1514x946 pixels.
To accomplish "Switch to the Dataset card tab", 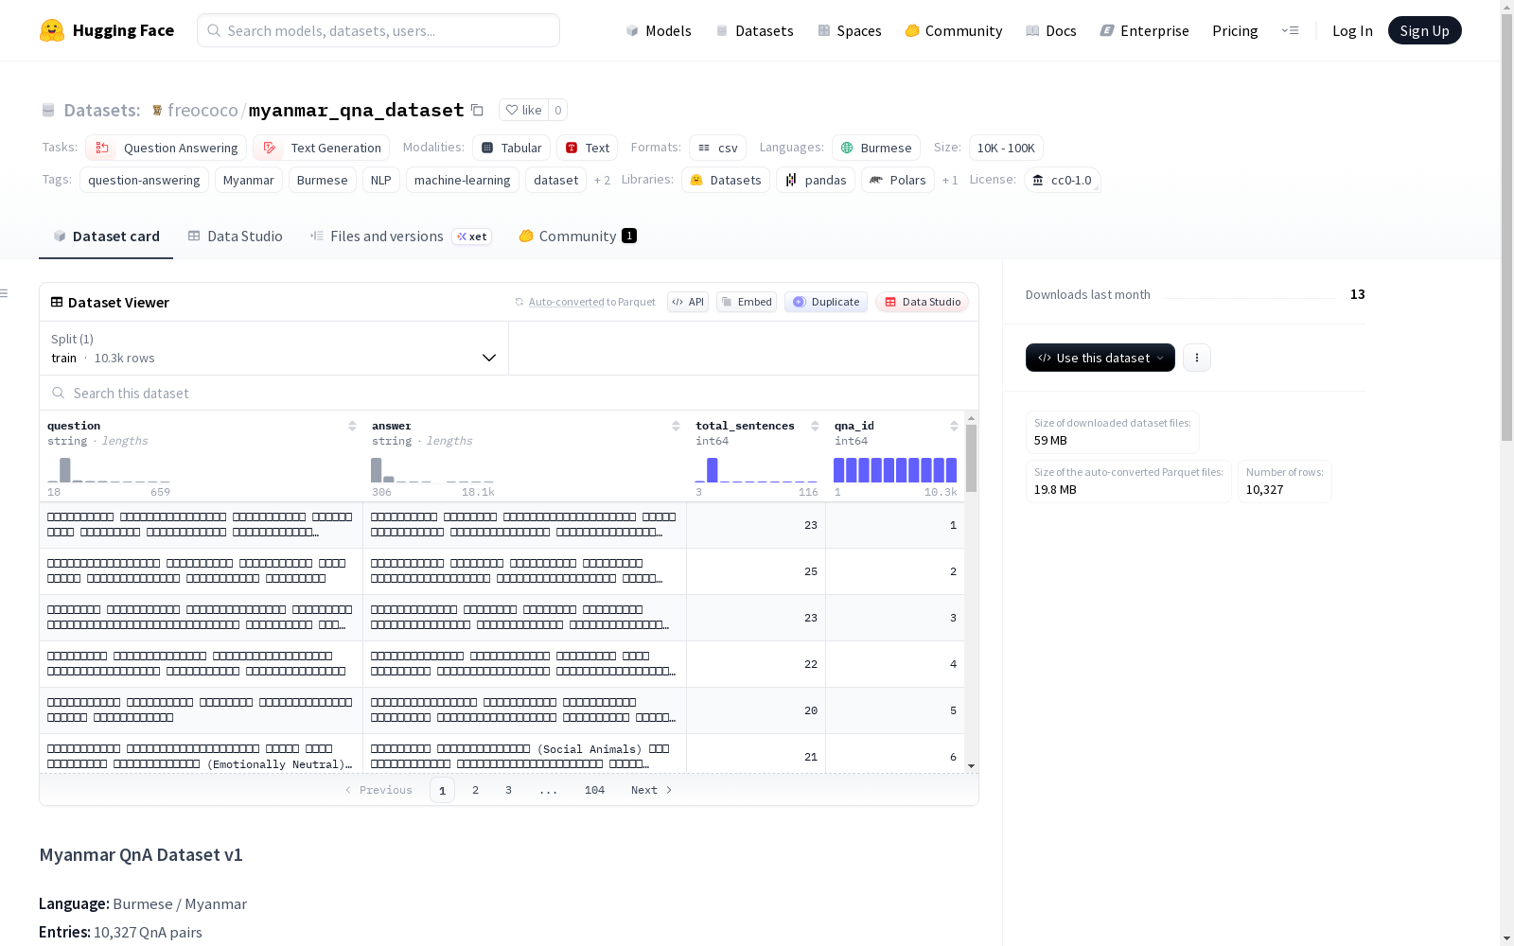I will point(106,236).
